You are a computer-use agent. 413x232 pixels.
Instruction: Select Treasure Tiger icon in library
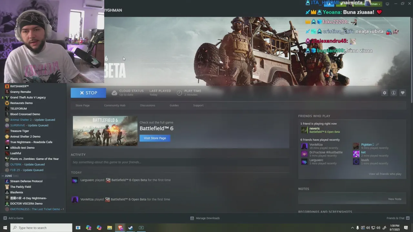[7, 131]
